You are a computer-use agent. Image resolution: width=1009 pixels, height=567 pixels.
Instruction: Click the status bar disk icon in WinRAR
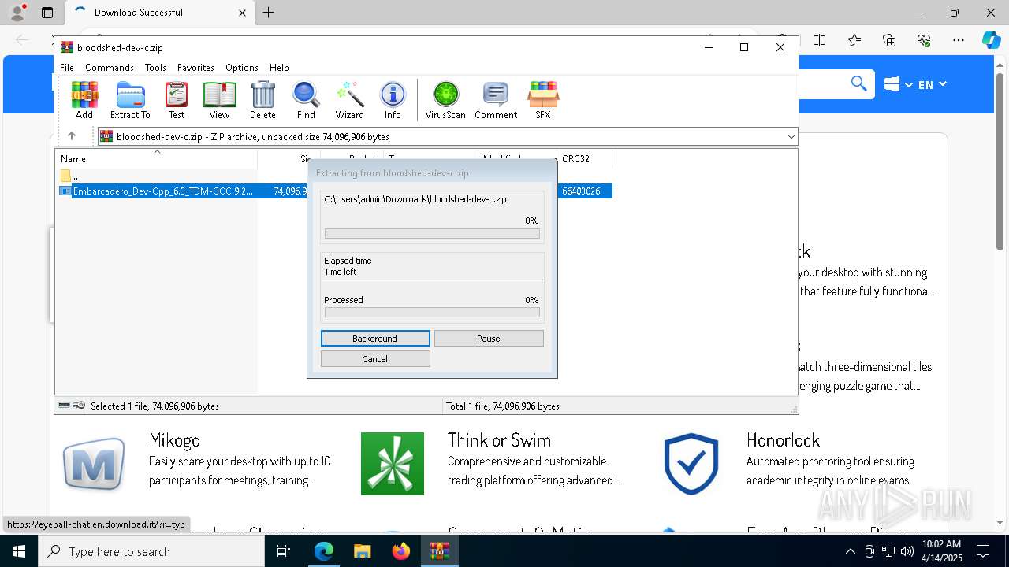pos(64,406)
